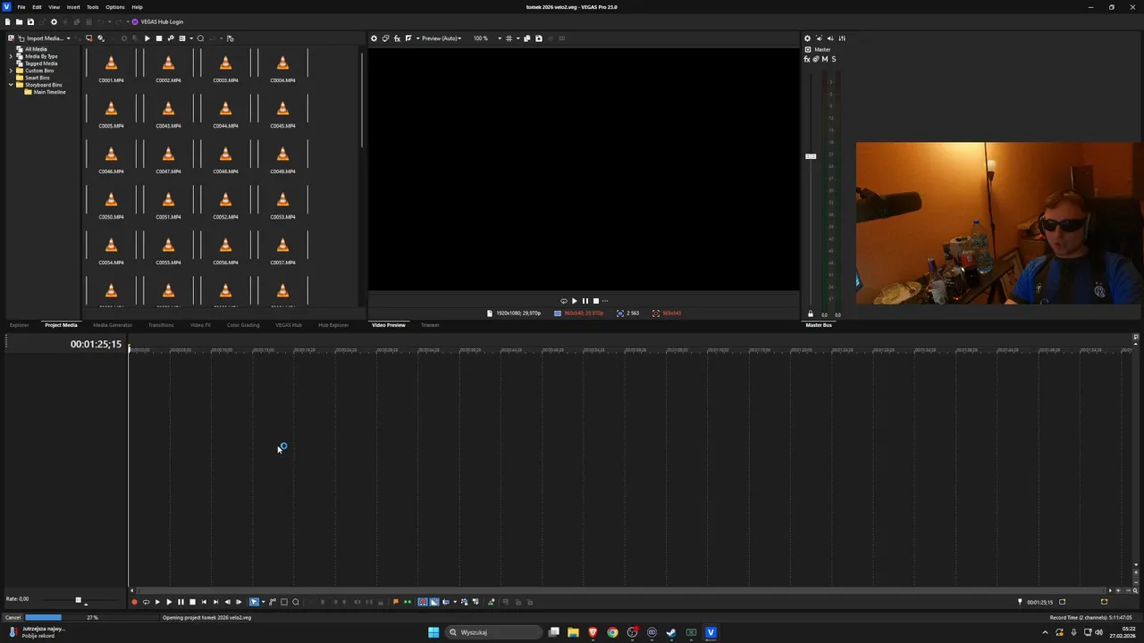This screenshot has width=1144, height=643.
Task: Toggle Enable Snapping magnet button
Action: pyautogui.click(x=423, y=602)
